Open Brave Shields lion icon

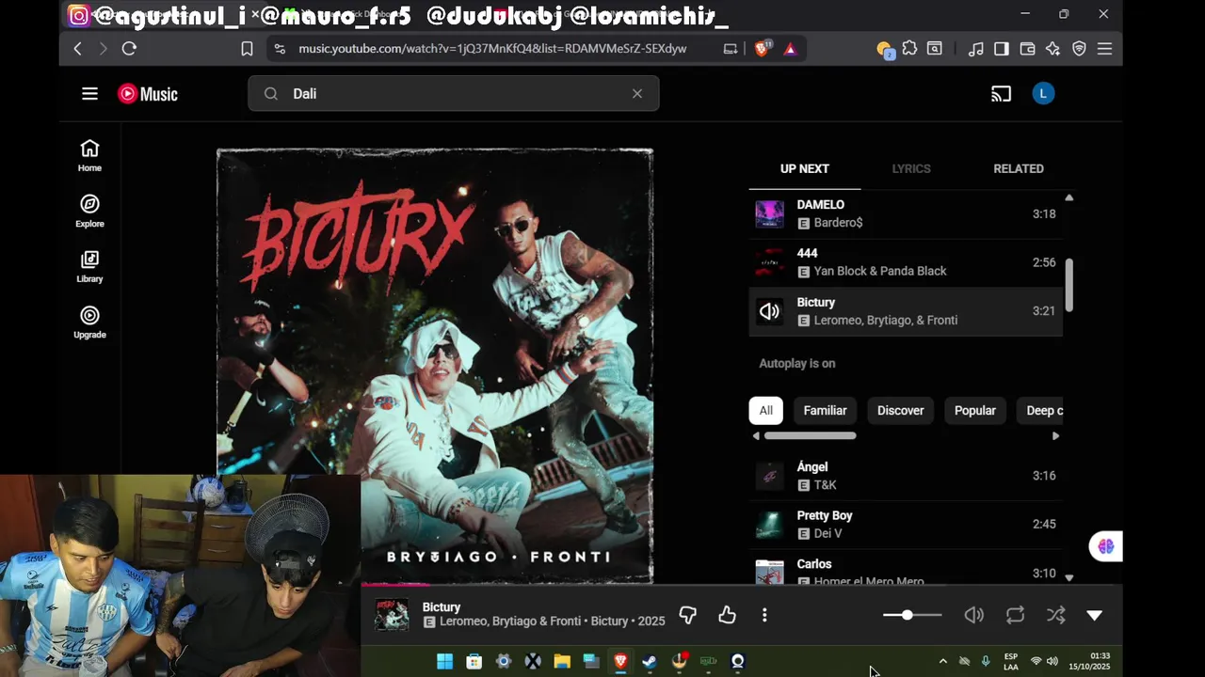(762, 49)
